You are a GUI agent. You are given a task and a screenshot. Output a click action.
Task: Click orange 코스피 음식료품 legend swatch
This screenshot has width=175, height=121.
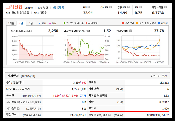(137, 23)
